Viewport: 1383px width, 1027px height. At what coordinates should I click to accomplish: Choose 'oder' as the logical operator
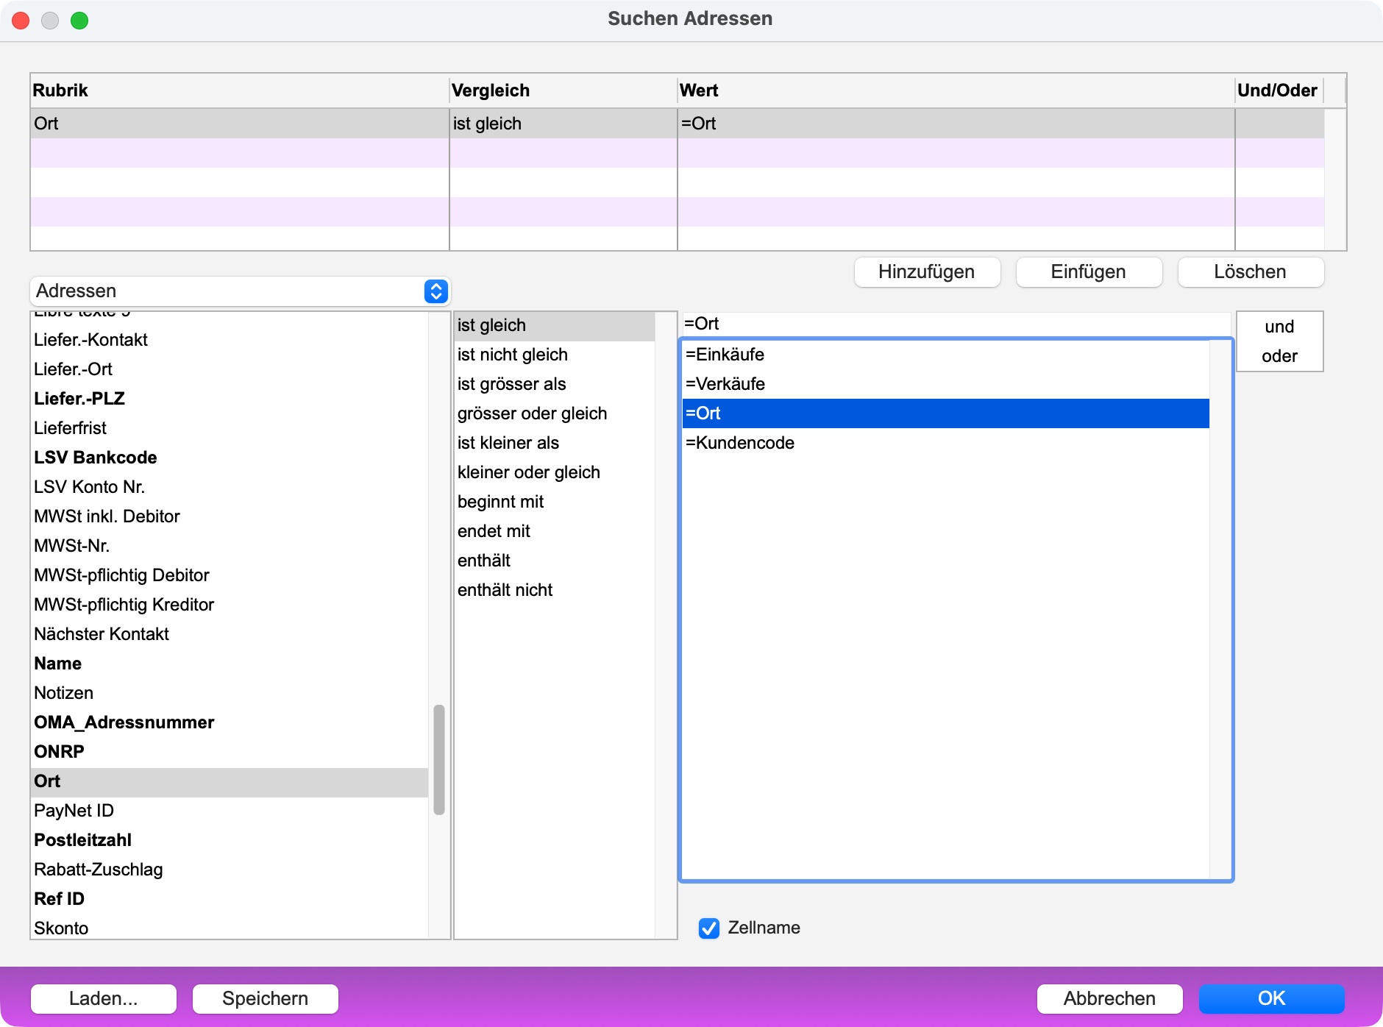click(x=1279, y=356)
